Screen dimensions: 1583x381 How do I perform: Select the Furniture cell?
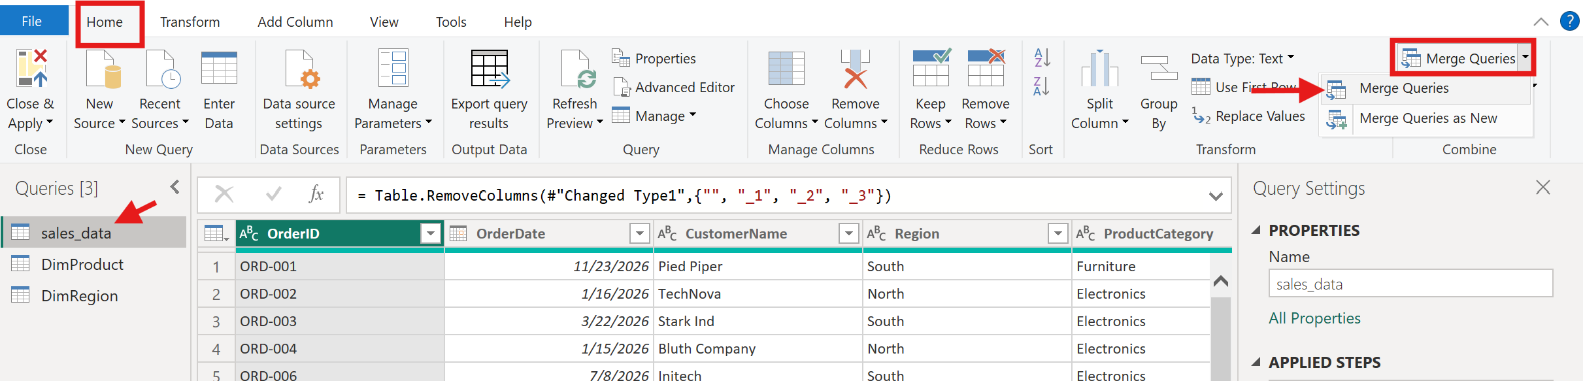[1141, 266]
